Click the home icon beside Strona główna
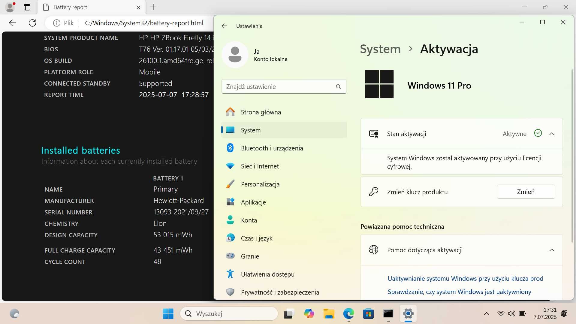This screenshot has width=576, height=324. 230,112
